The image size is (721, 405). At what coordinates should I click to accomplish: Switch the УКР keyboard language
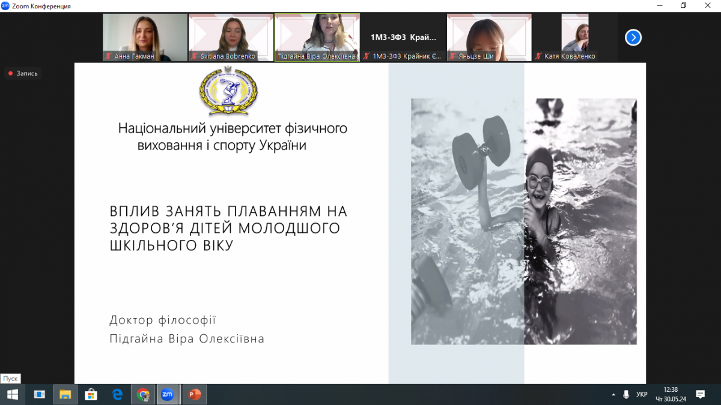642,394
